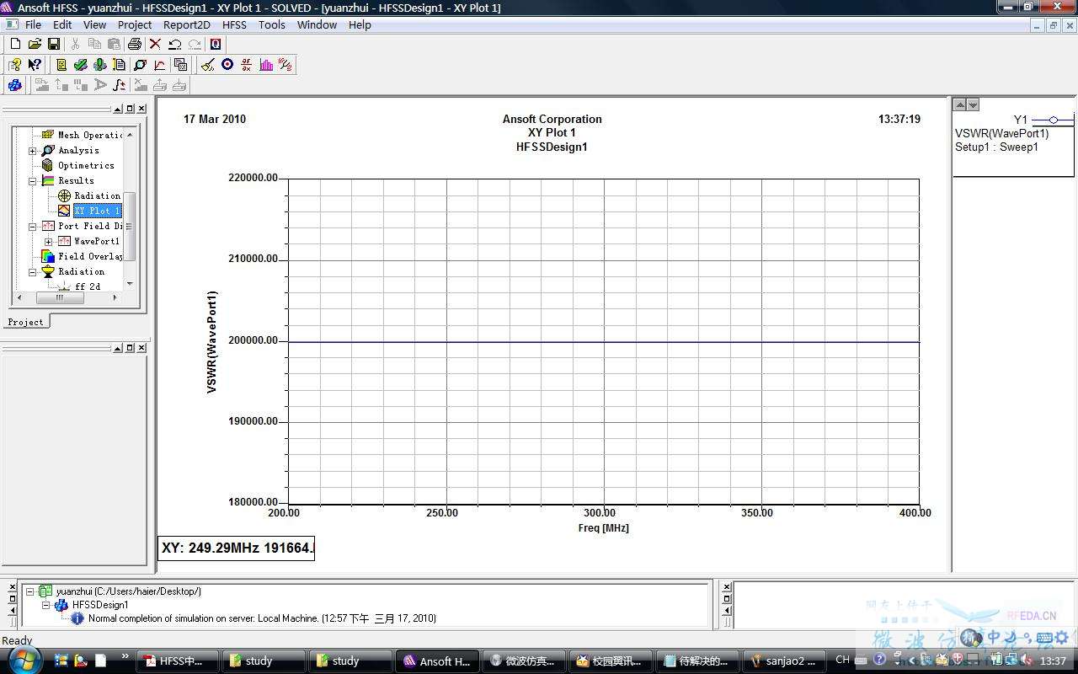Image resolution: width=1078 pixels, height=674 pixels.
Task: Click the Save project icon
Action: coord(53,44)
